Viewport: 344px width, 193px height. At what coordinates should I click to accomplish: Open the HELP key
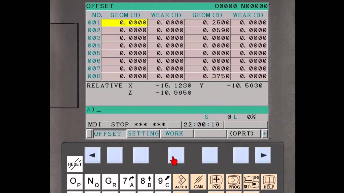pos(269,182)
